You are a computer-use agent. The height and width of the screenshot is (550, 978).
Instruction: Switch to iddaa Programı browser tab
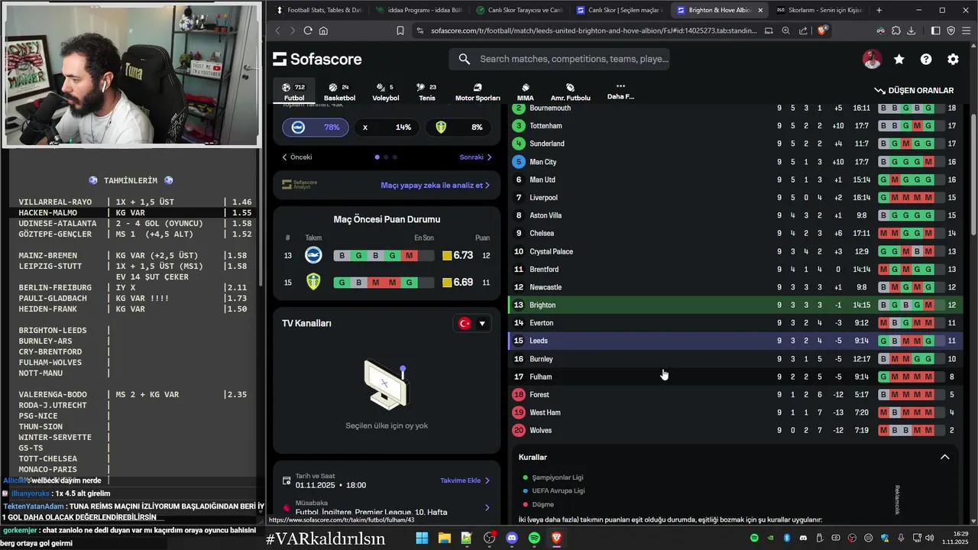tap(419, 10)
